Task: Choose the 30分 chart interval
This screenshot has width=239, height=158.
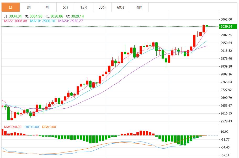Action: [102, 7]
